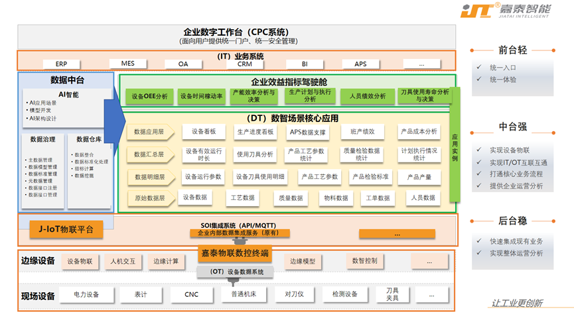Screen dimensions: 574x318
Task: Click the 原始数据层 arrow label
Action: (149, 198)
